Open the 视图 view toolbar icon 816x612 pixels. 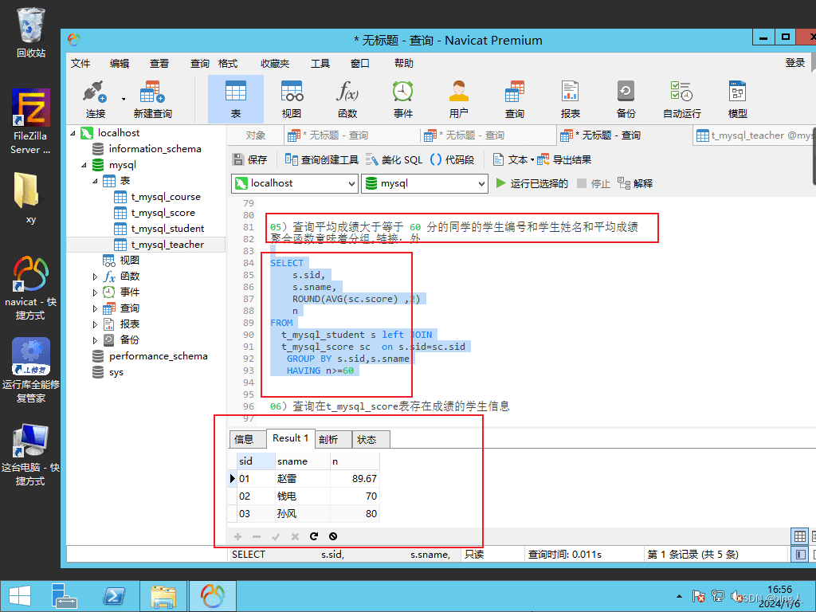(292, 99)
